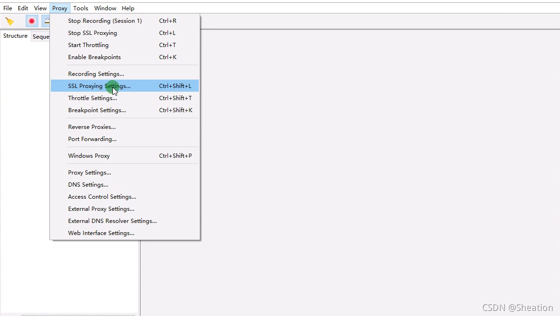Image resolution: width=560 pixels, height=316 pixels.
Task: Open the File menu
Action: (8, 8)
